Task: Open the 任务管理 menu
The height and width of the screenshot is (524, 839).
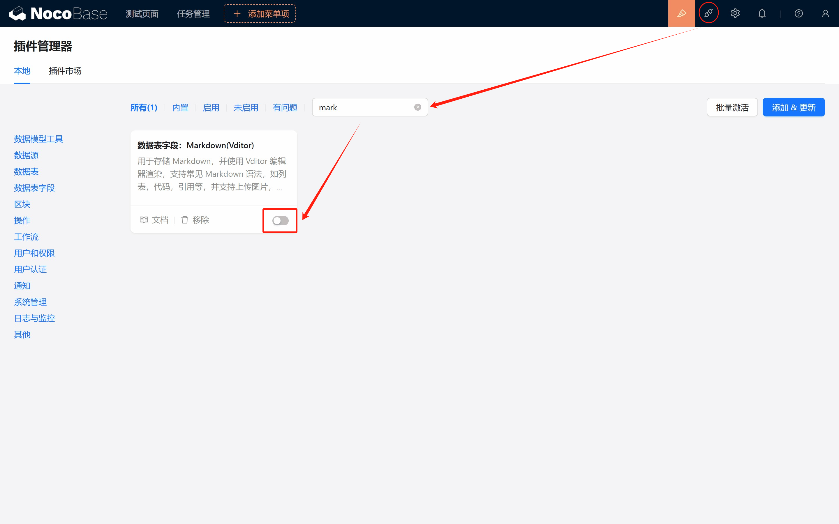Action: click(x=193, y=13)
